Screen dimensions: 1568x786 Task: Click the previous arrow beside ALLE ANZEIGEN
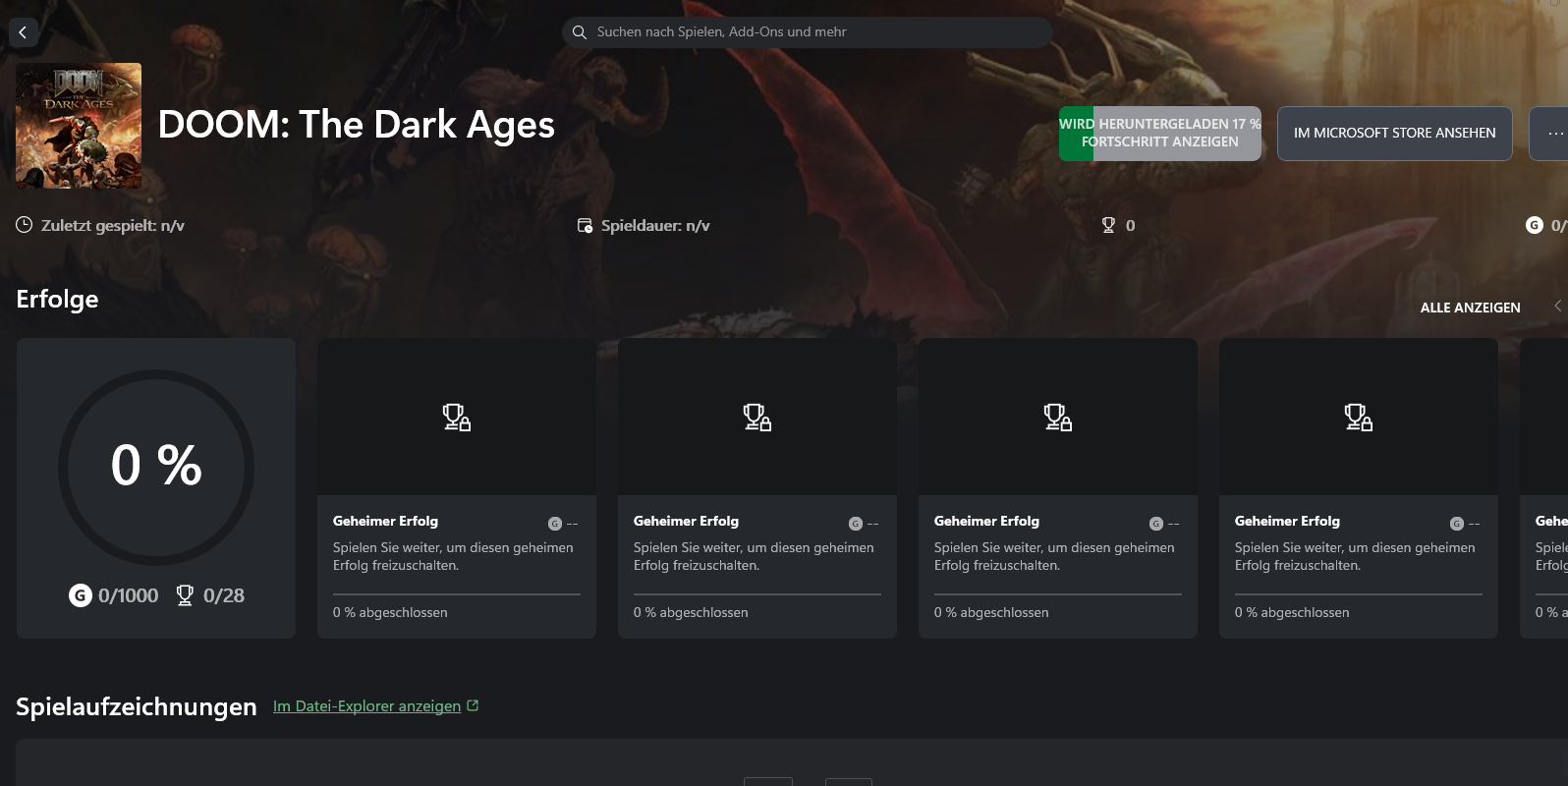[x=1557, y=307]
